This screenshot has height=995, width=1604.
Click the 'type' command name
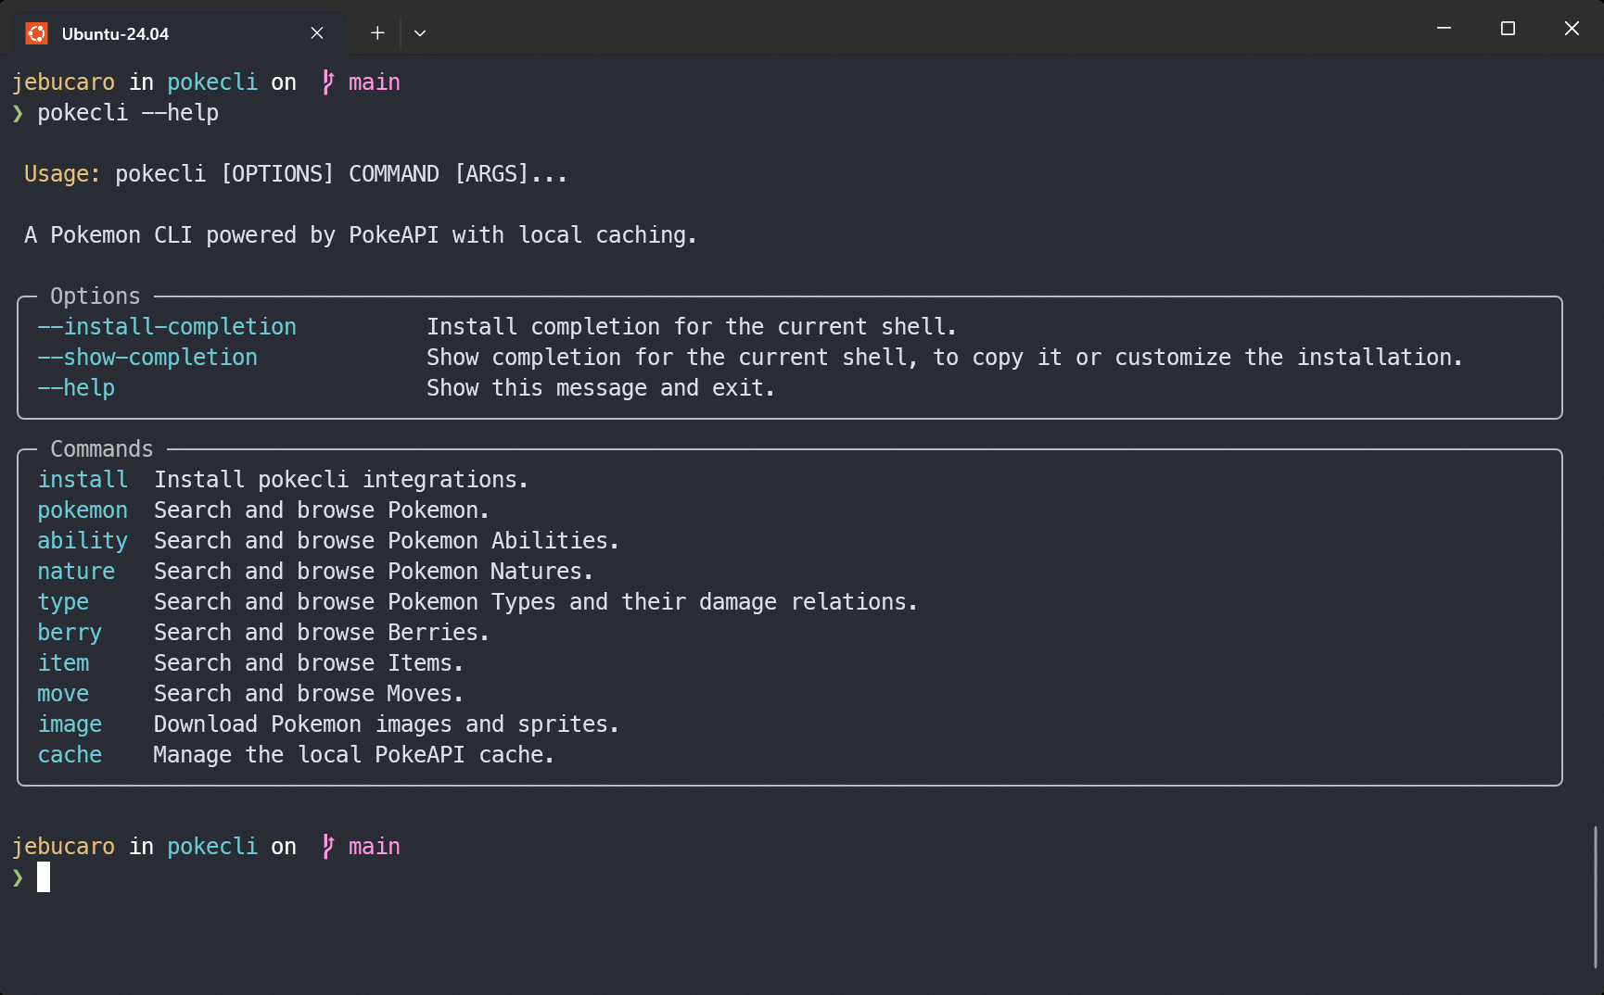[x=63, y=602]
